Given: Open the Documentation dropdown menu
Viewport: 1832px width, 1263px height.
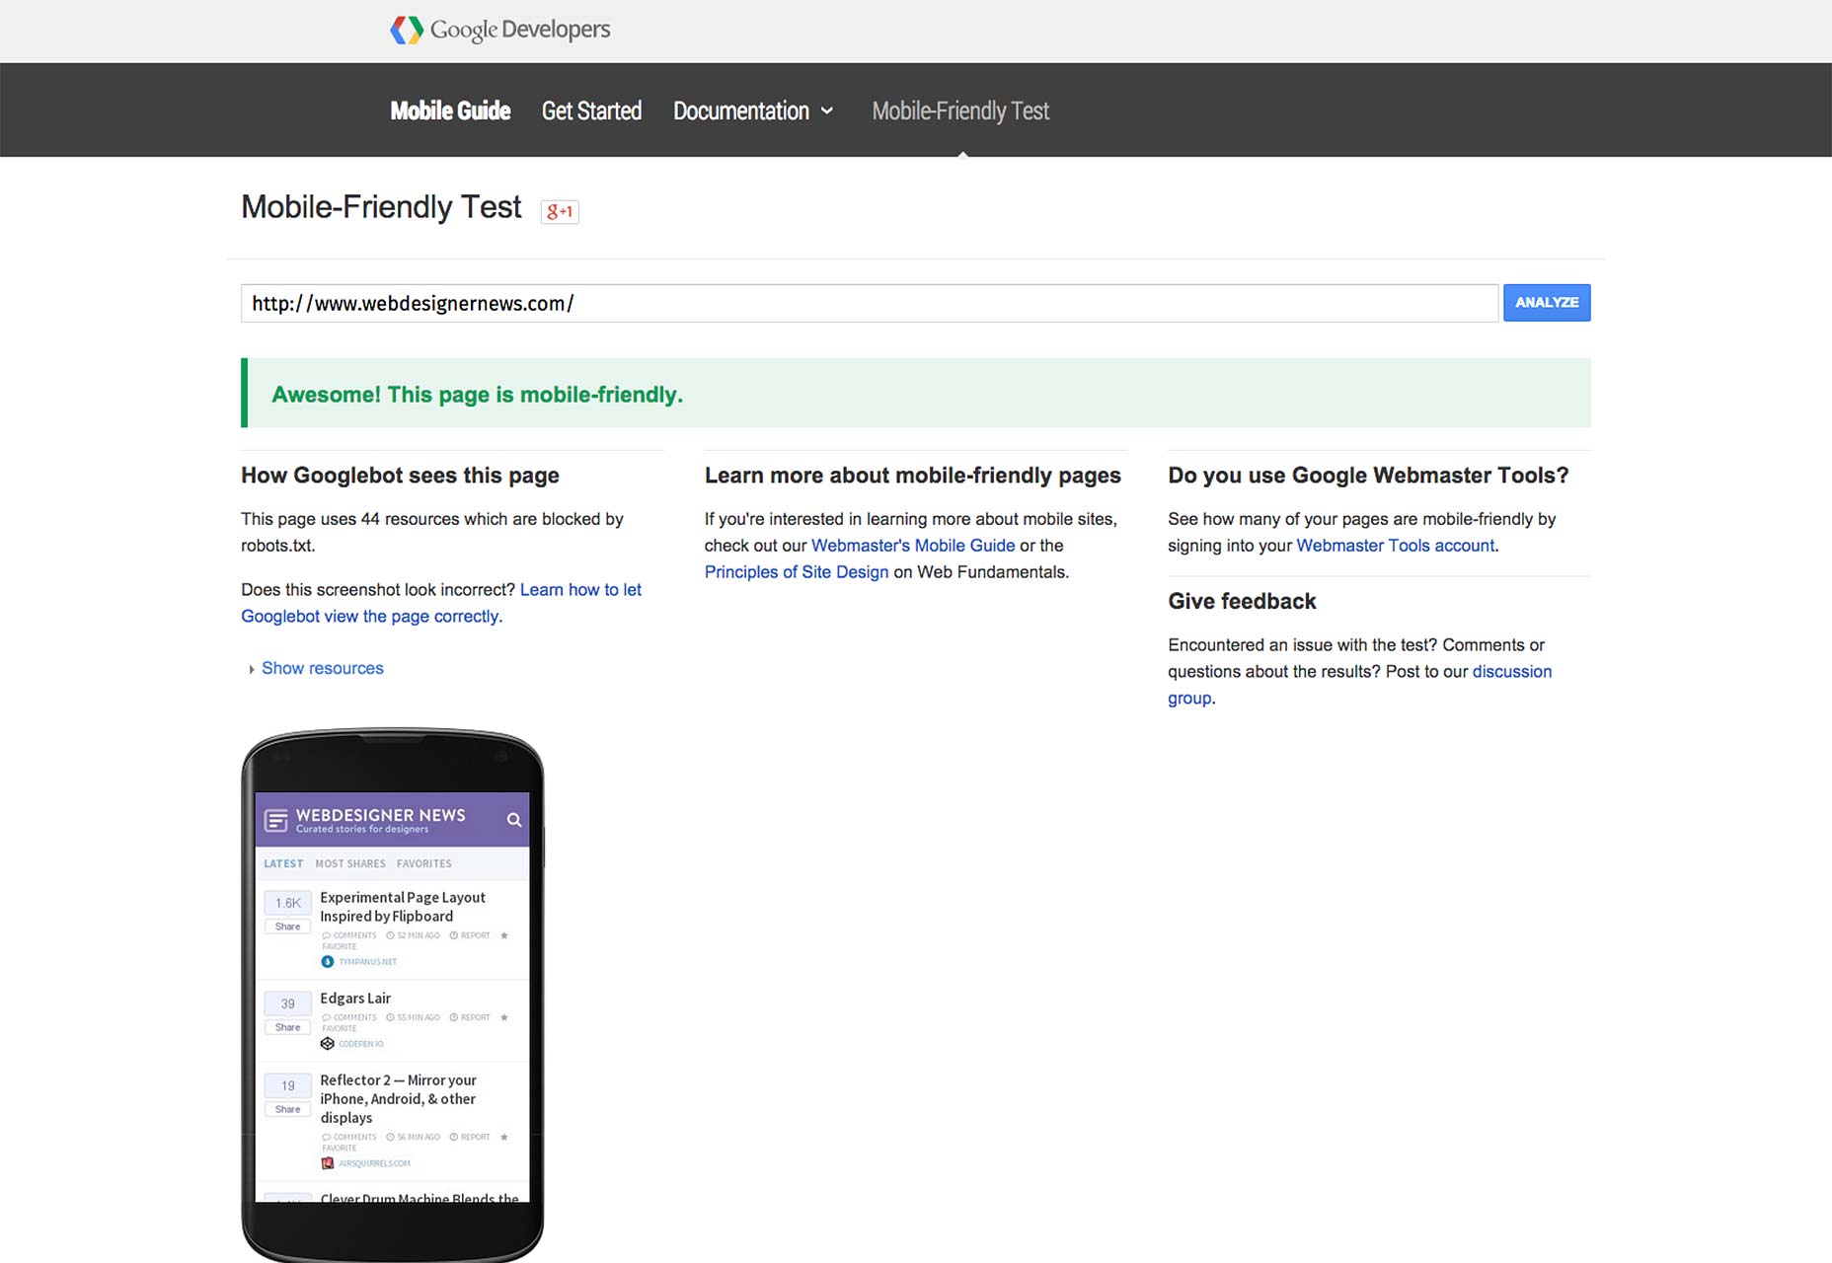Looking at the screenshot, I should pos(753,111).
